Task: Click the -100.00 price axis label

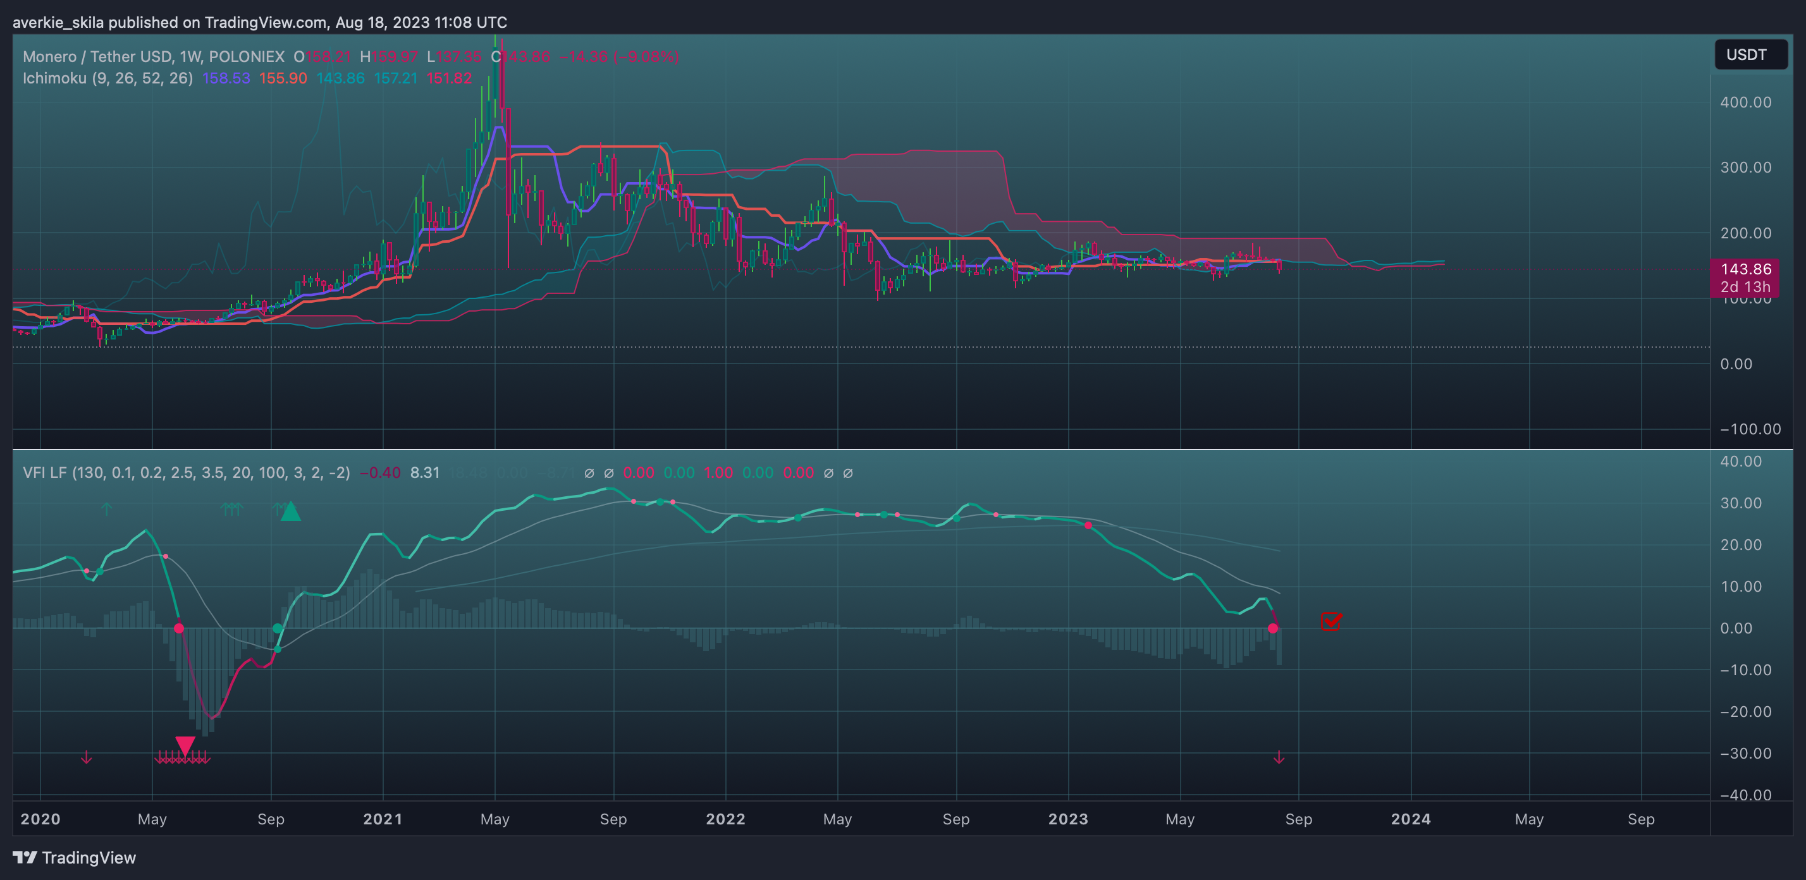Action: 1750,429
